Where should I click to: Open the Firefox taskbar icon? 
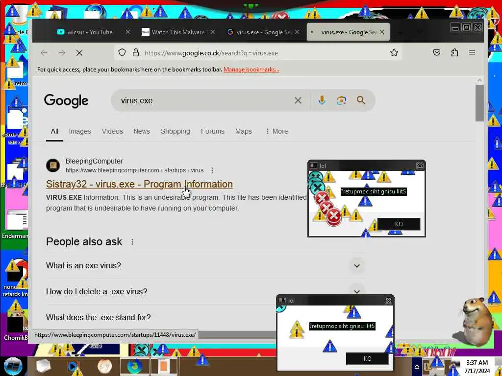point(134,366)
